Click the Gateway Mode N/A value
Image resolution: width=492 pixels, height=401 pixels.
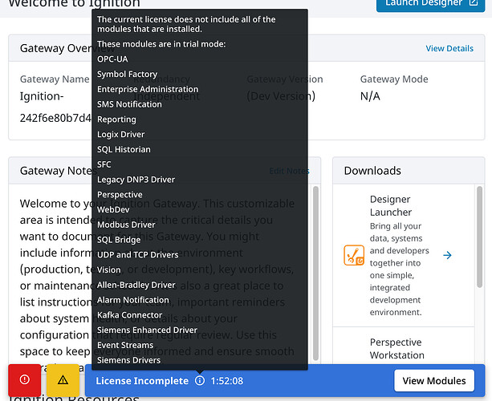(x=370, y=96)
